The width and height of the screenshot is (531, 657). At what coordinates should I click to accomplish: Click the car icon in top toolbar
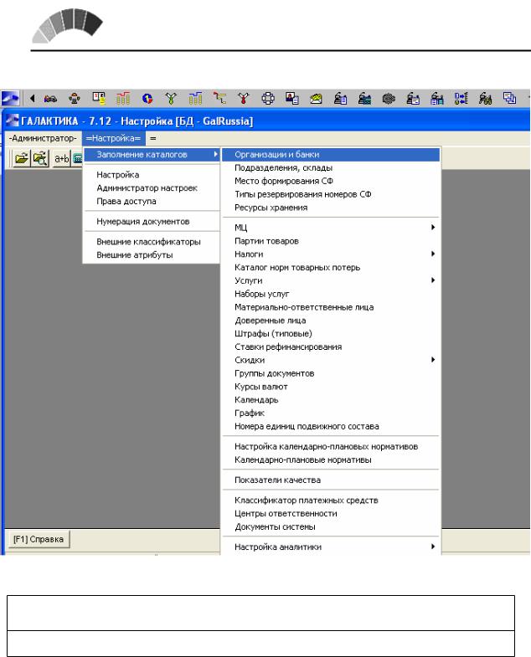(x=50, y=99)
